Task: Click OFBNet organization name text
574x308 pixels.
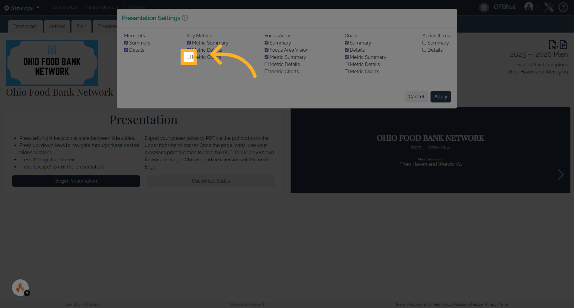Action: (x=505, y=7)
